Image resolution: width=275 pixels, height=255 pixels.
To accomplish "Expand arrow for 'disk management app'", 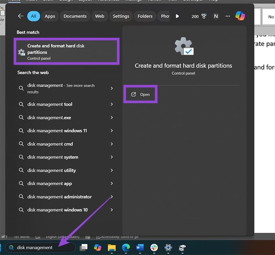I will pyautogui.click(x=112, y=183).
